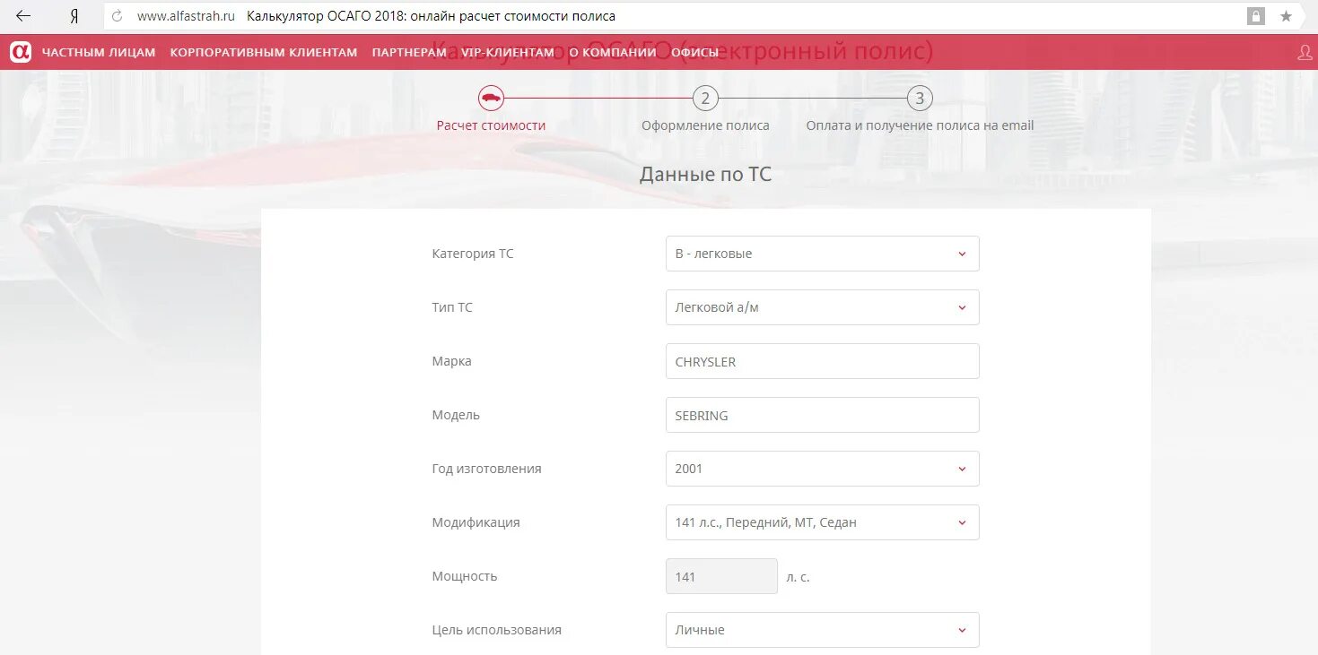
Task: Click the 'Данные по ТС' heading
Action: click(x=705, y=174)
